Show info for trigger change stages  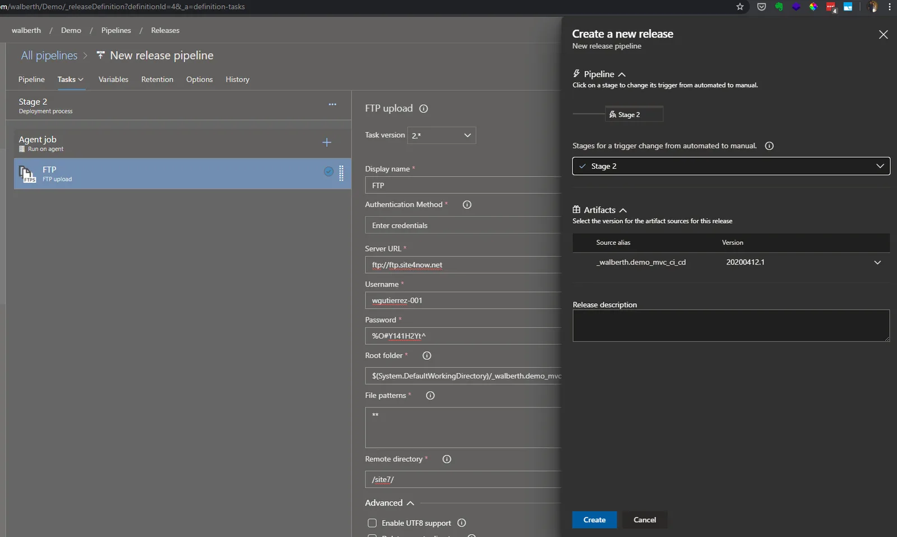point(769,146)
